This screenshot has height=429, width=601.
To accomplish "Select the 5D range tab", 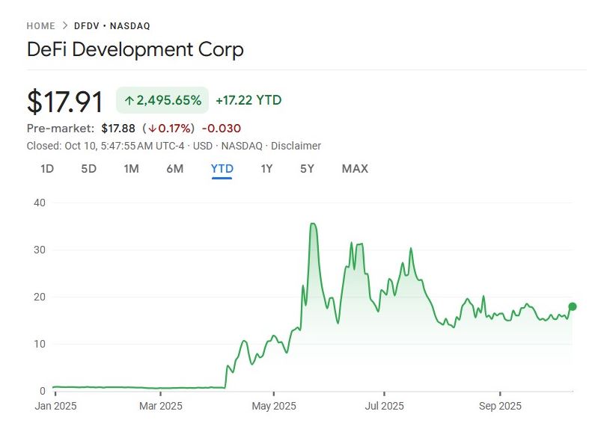I will (x=89, y=169).
